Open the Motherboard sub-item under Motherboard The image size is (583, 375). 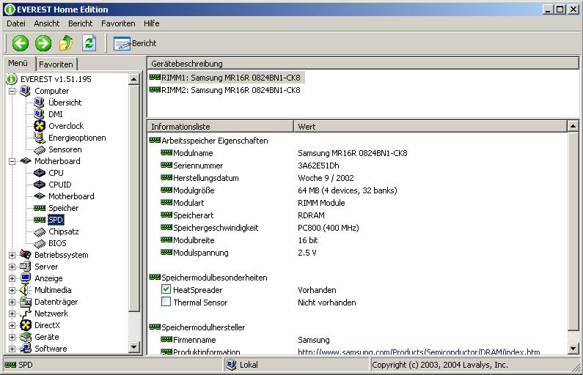pyautogui.click(x=71, y=196)
